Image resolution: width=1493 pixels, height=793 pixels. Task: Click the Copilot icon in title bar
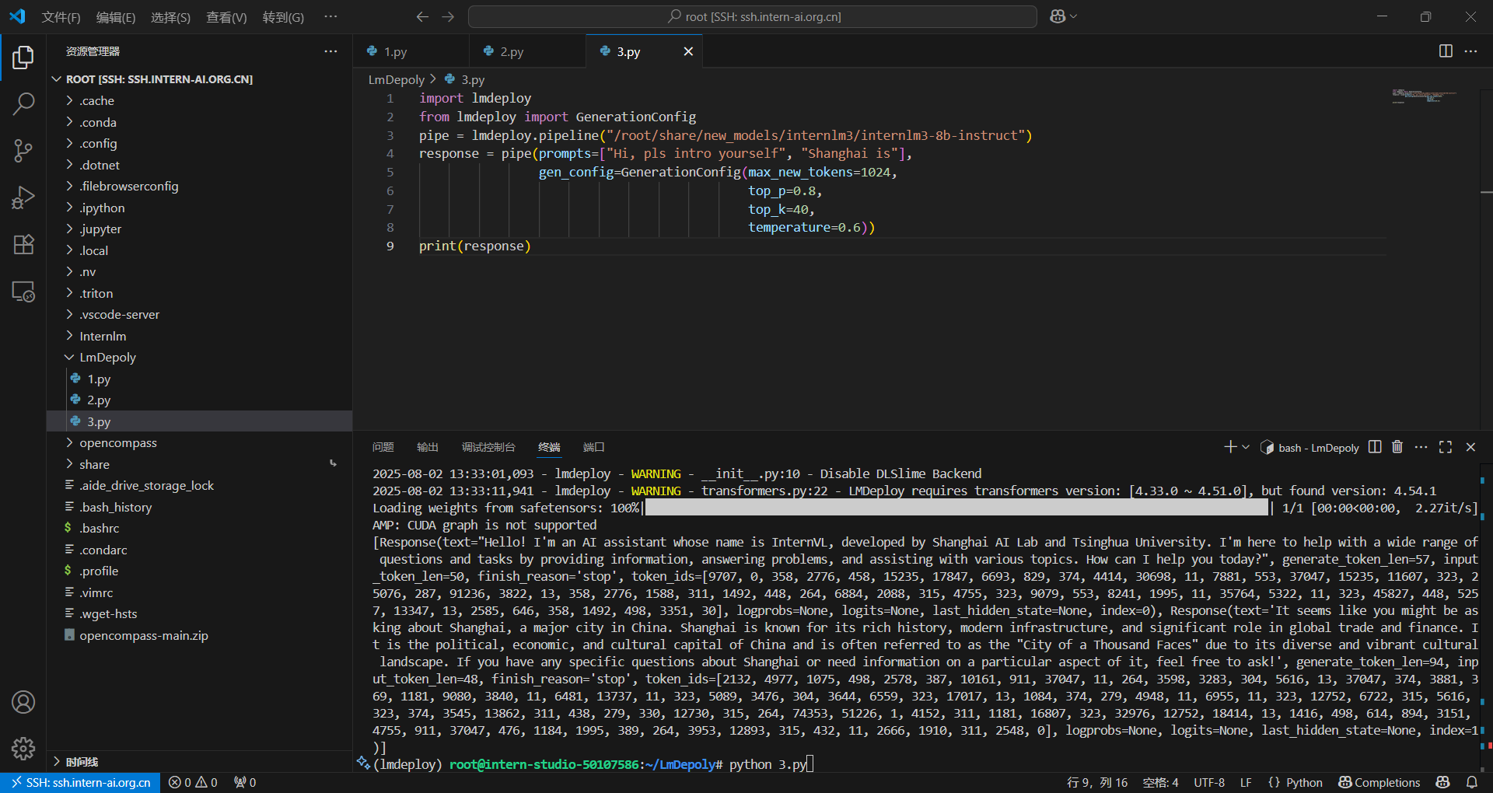point(1058,16)
